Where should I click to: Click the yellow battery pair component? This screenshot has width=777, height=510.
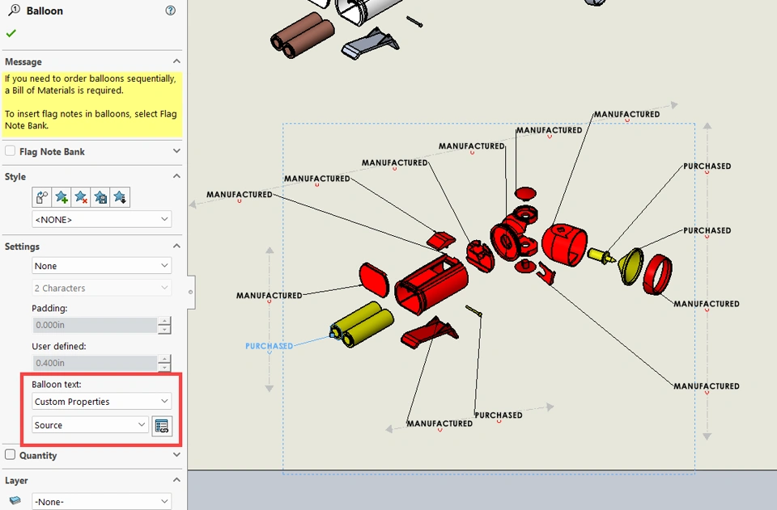(363, 325)
